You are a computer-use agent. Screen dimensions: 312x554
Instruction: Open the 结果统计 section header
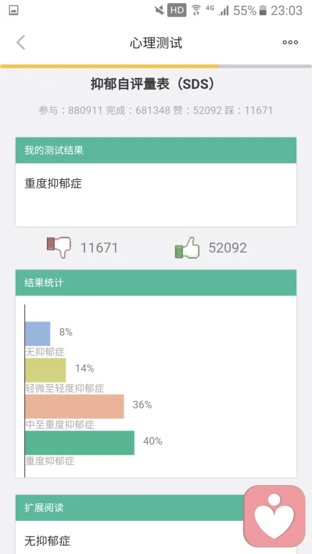tap(156, 283)
